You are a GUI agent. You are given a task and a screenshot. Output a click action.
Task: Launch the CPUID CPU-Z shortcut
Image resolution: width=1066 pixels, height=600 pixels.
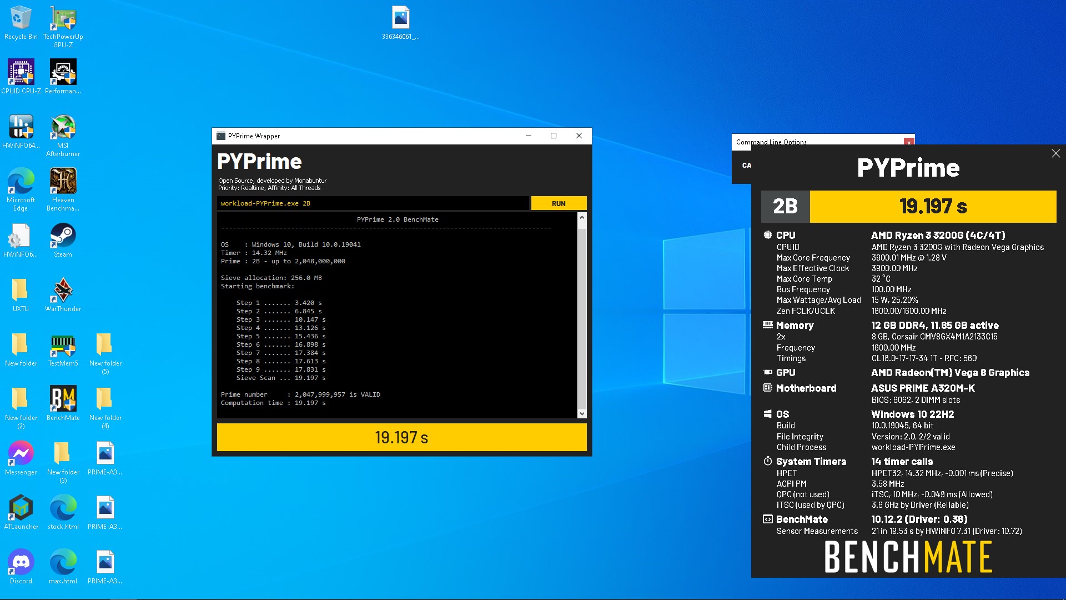pyautogui.click(x=21, y=77)
